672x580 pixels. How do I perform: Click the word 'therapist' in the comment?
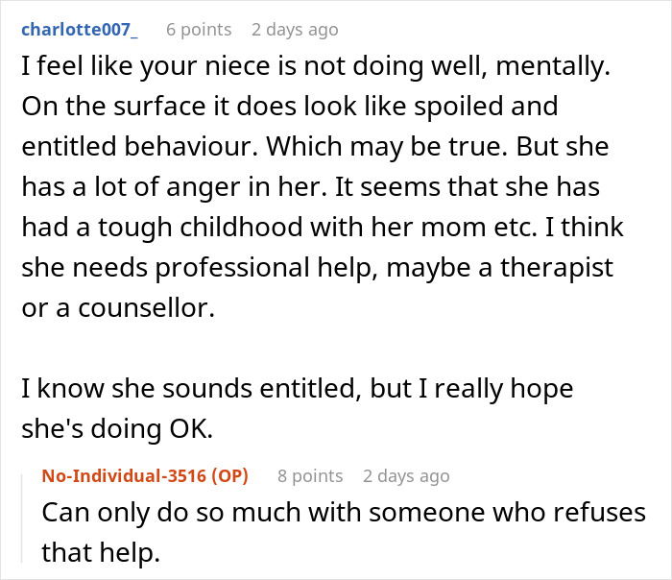[x=557, y=268]
